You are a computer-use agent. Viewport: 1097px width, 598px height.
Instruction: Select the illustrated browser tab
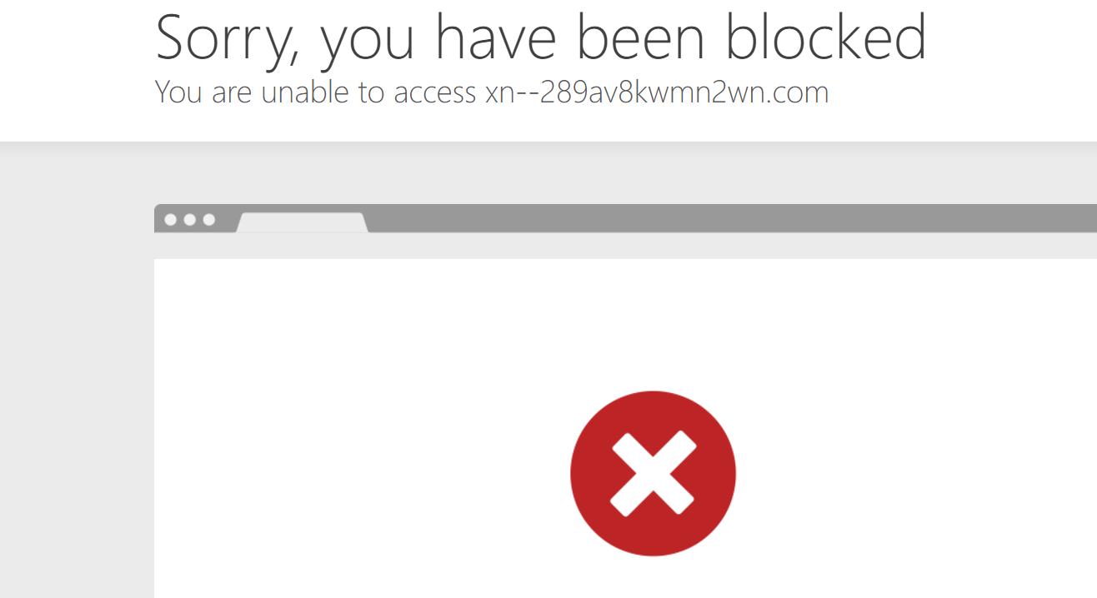(x=302, y=222)
